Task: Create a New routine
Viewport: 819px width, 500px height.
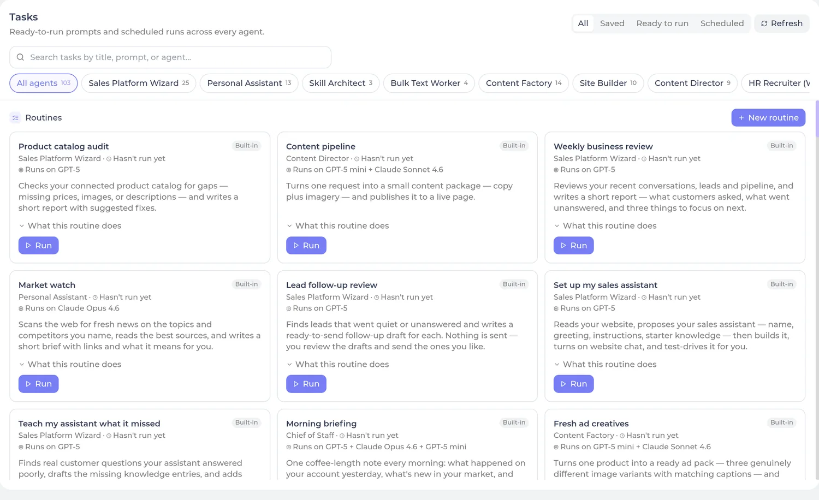Action: coord(768,118)
